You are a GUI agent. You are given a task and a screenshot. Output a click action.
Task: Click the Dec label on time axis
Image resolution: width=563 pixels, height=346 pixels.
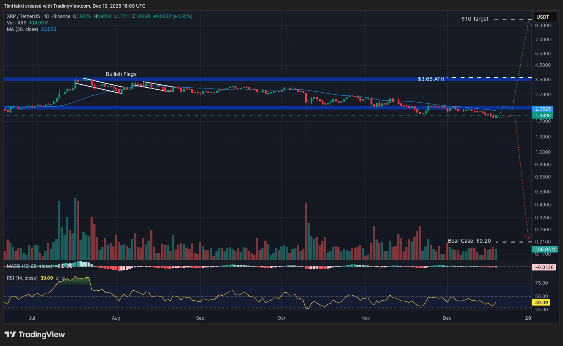click(447, 318)
